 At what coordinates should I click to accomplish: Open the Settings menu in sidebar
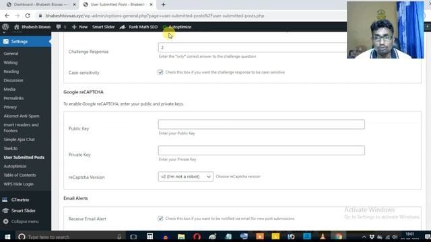[x=26, y=42]
